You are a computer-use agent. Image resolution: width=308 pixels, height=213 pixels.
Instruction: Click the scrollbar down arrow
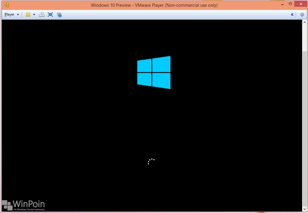[x=305, y=209]
